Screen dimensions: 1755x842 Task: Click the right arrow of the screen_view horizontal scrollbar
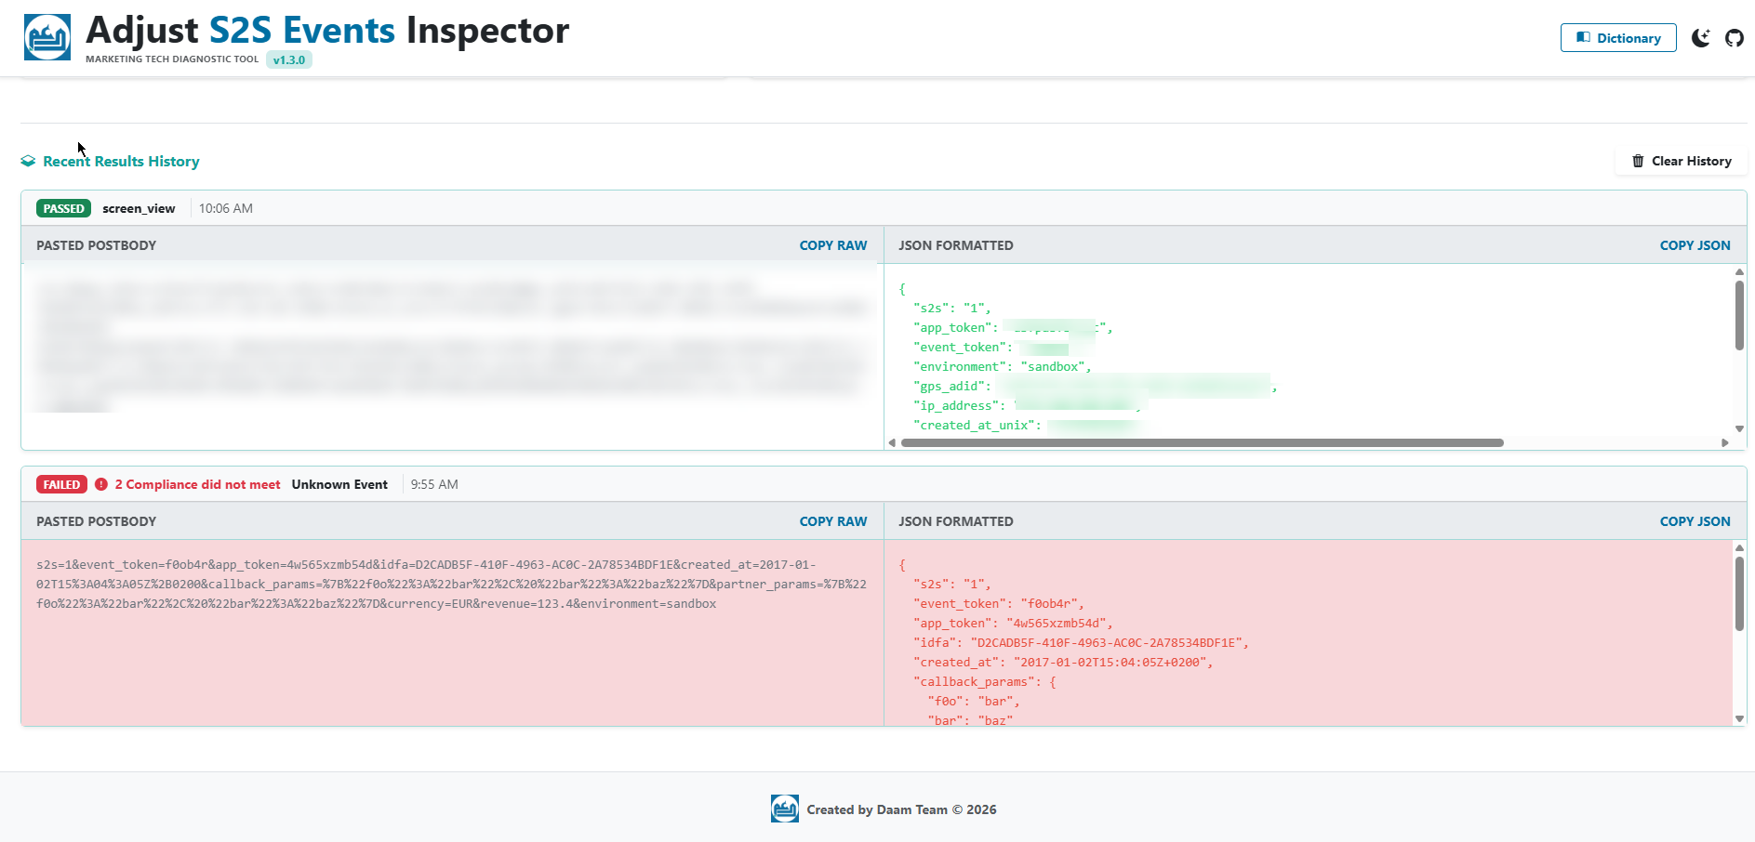point(1725,442)
